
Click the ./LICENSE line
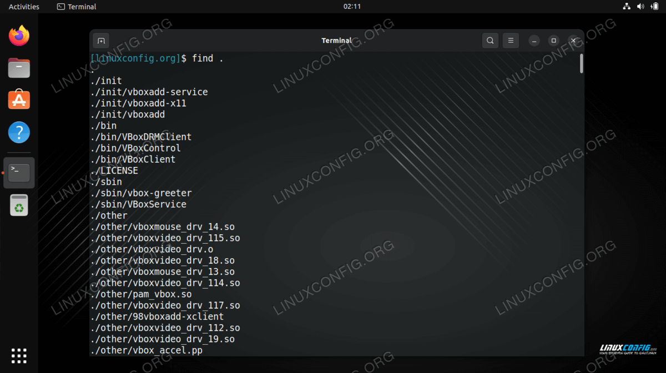[x=114, y=170]
